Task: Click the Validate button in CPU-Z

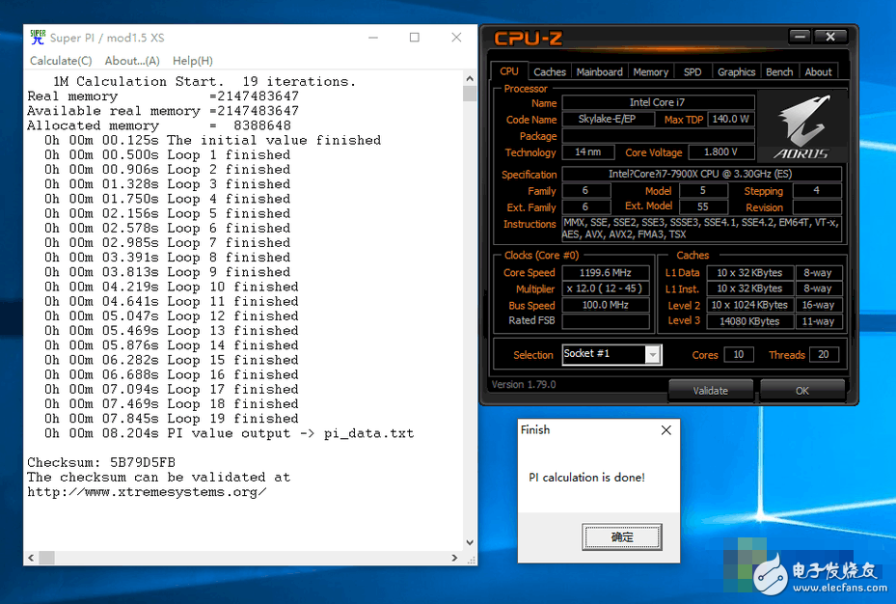Action: click(x=711, y=390)
